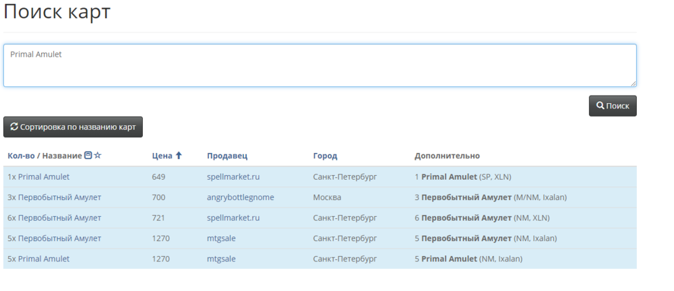Open mtgsale seller for 5x Первобытный Амулет

click(221, 238)
